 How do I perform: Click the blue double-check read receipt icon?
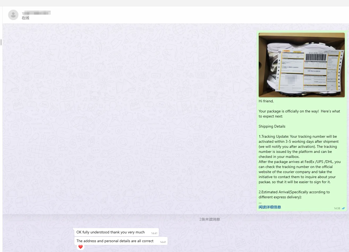pos(343,208)
